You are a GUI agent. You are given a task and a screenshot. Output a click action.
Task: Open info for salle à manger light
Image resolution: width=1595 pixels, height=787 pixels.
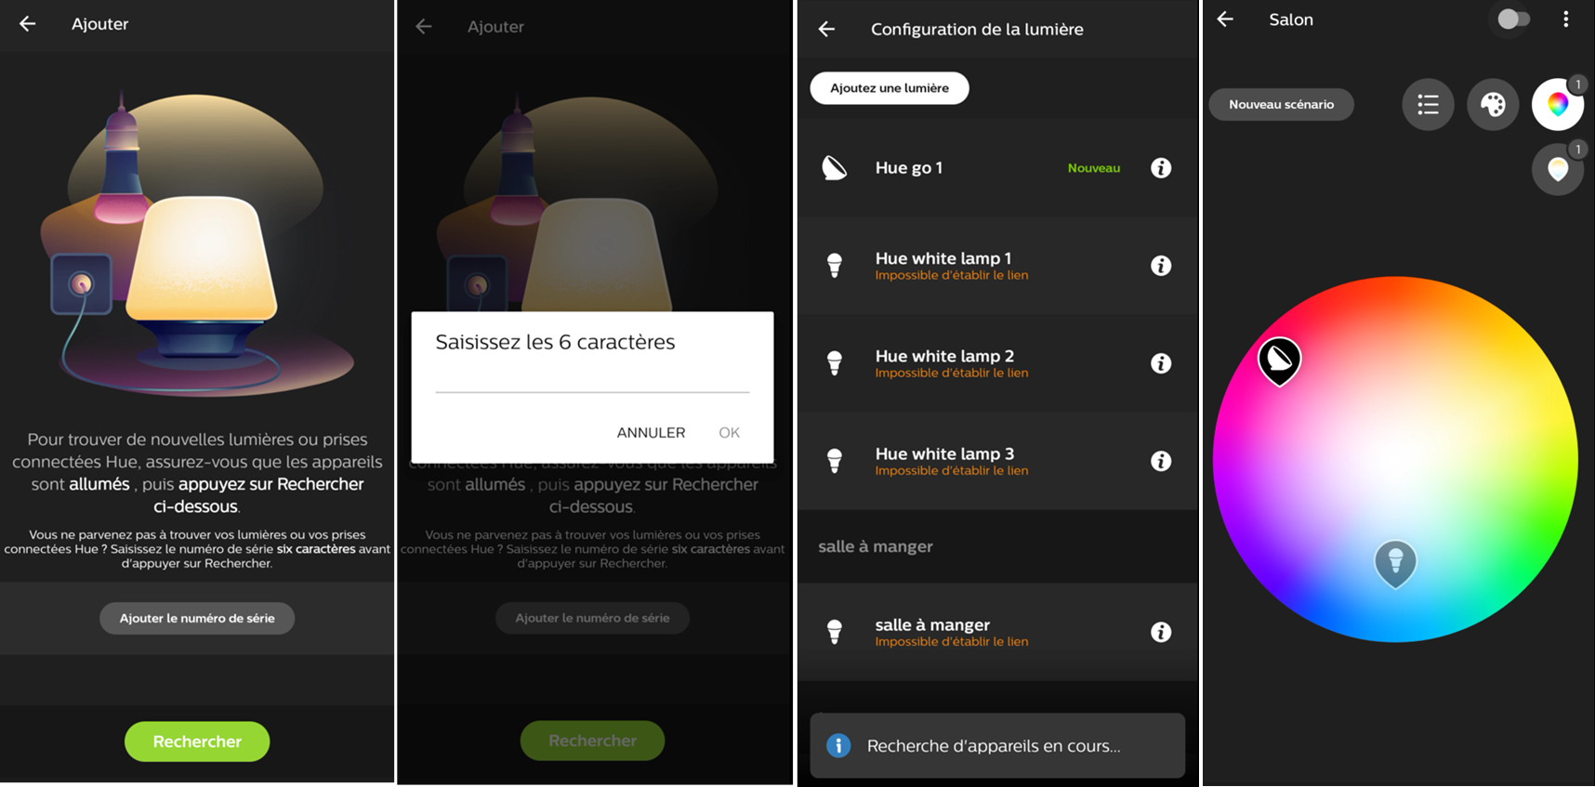[x=1161, y=632]
